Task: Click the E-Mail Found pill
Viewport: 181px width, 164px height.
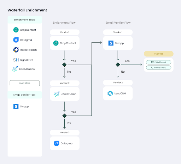Action: point(159,62)
